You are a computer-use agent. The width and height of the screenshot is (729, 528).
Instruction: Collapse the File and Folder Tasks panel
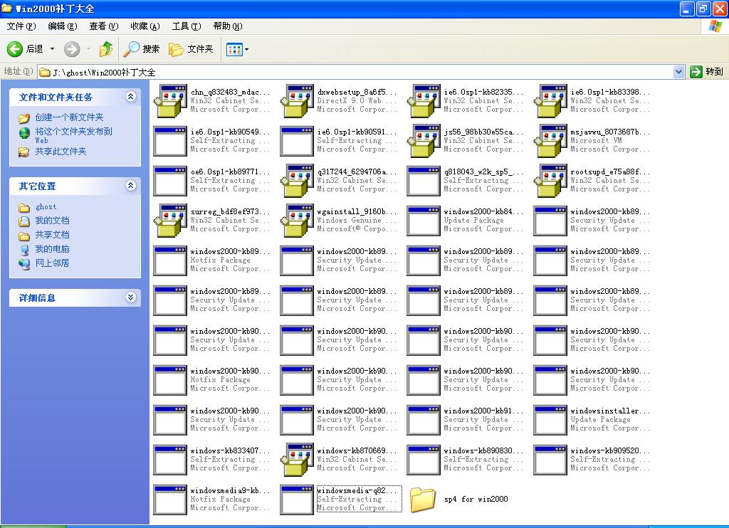coord(131,96)
